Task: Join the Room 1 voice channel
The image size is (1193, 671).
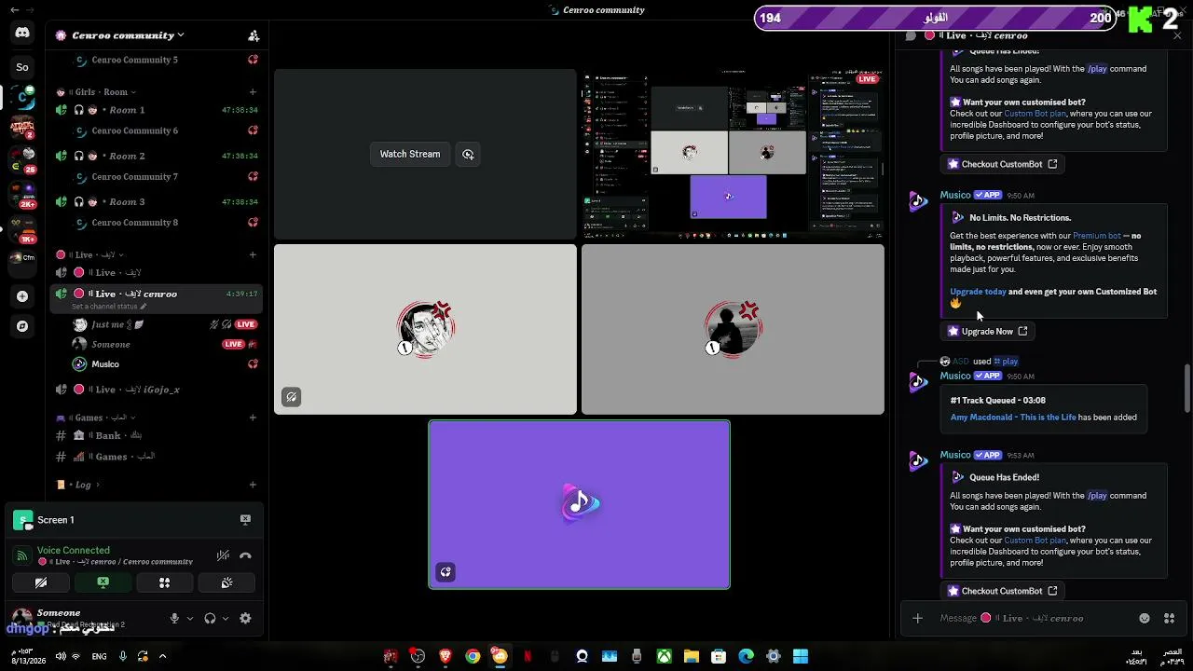Action: (x=157, y=110)
